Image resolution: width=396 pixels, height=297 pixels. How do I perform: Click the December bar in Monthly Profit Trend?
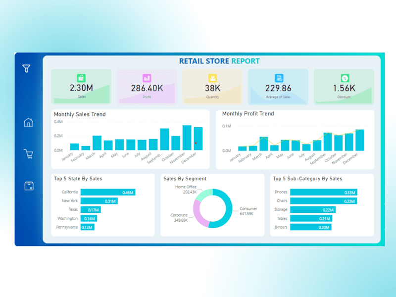[x=360, y=140]
